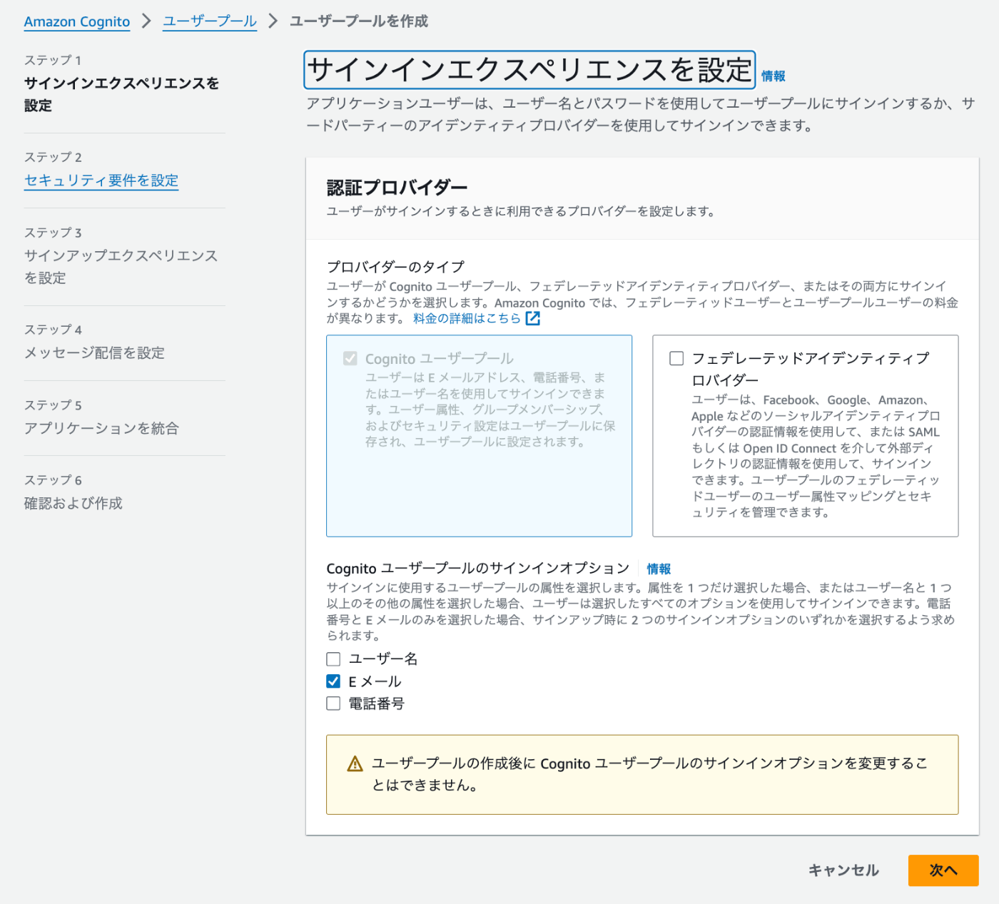Click the external link icon after 料金の詳細はこちら
The height and width of the screenshot is (904, 999).
coord(533,318)
